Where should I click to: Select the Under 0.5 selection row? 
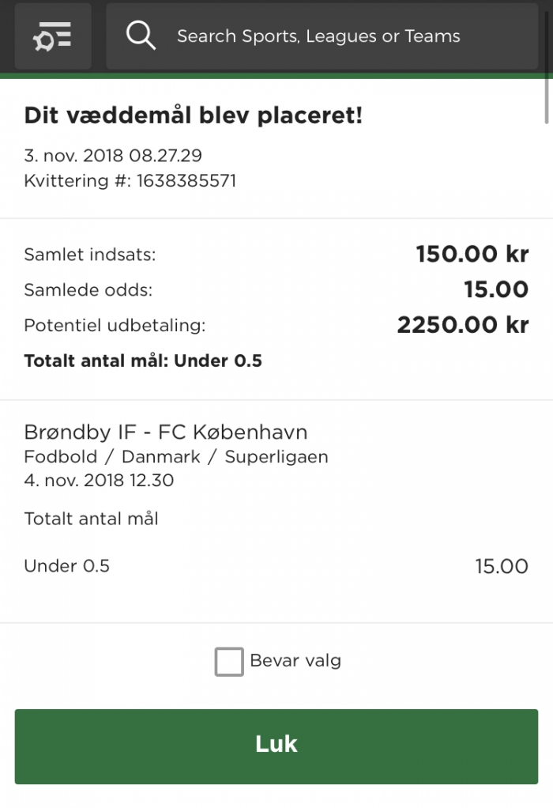coord(67,566)
